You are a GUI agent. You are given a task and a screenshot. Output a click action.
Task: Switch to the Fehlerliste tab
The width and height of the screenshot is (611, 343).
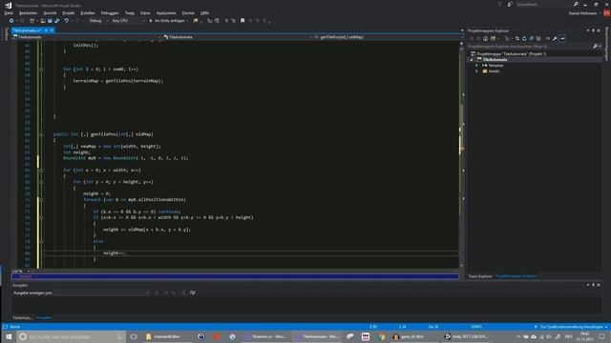tap(23, 317)
